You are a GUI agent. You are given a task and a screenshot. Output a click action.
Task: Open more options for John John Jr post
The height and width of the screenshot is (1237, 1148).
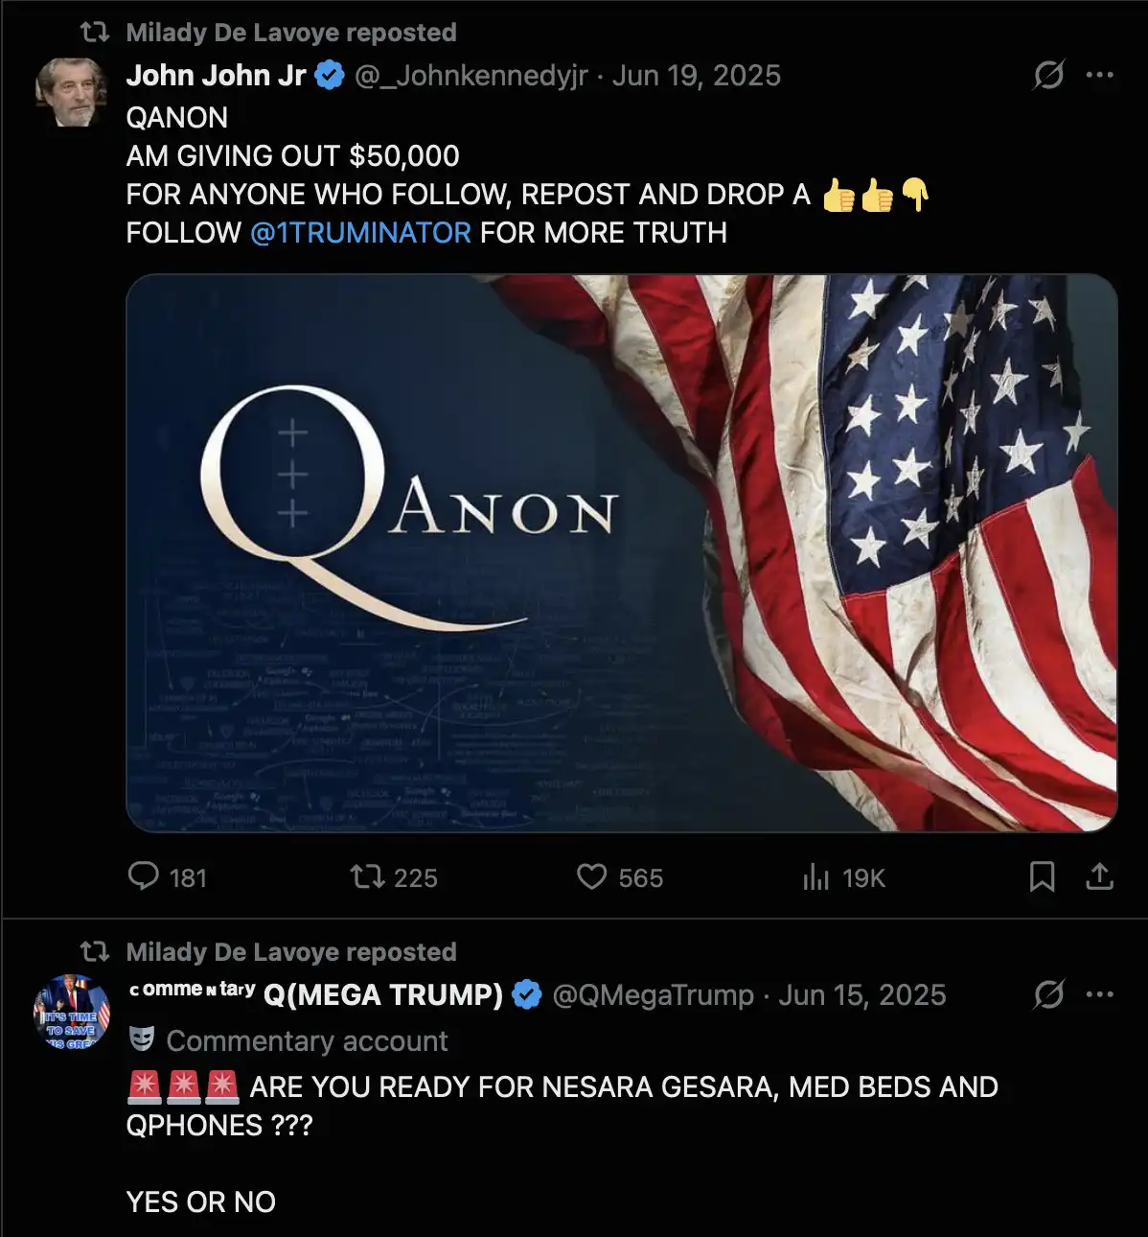(x=1099, y=75)
